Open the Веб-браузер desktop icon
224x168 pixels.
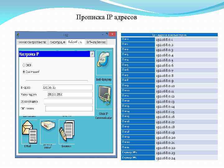click(x=104, y=63)
